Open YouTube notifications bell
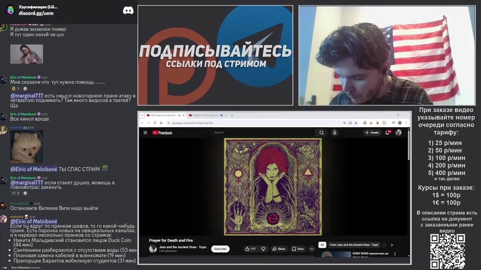The width and height of the screenshot is (481, 270). [x=387, y=132]
